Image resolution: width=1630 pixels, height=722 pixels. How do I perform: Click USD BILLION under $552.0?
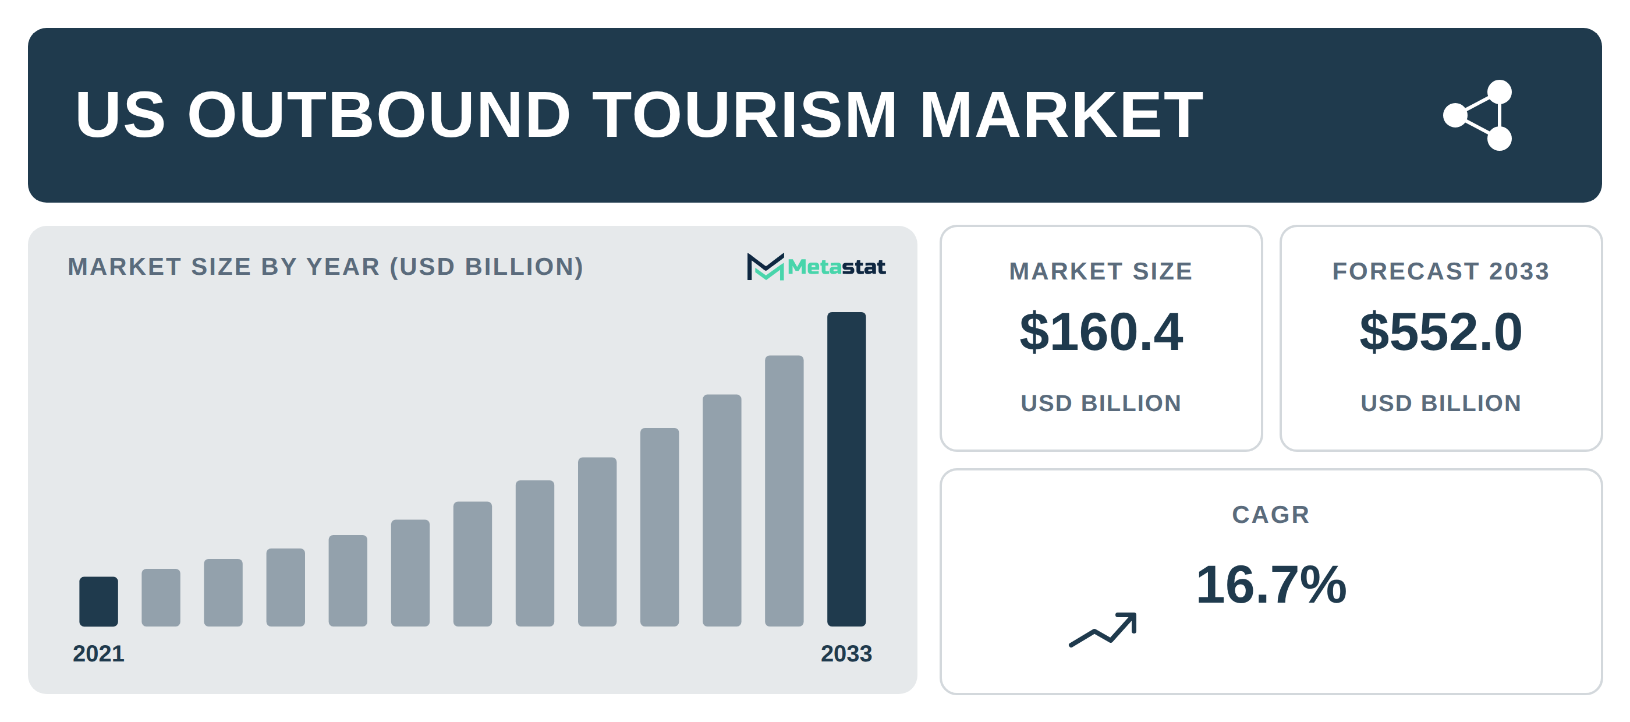pos(1441,403)
